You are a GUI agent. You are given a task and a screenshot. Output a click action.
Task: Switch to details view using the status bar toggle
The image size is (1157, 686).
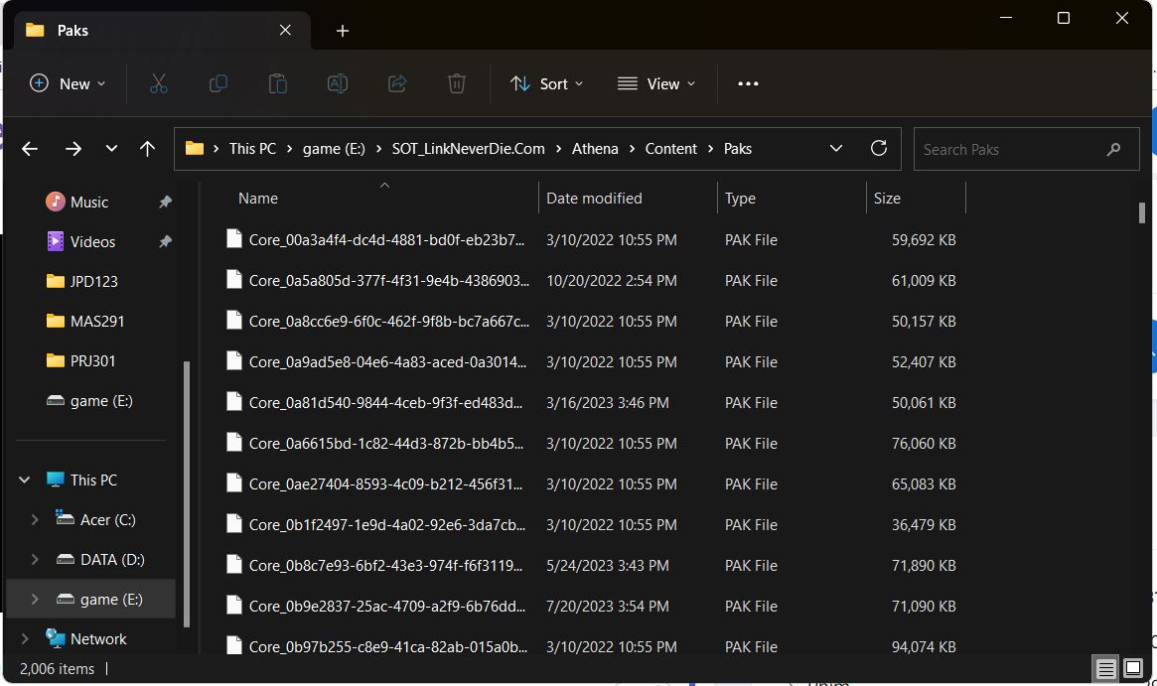(x=1105, y=669)
